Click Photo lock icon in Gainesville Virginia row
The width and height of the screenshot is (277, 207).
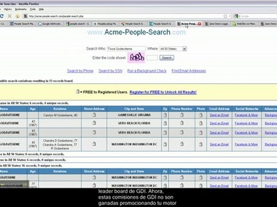(x=201, y=115)
